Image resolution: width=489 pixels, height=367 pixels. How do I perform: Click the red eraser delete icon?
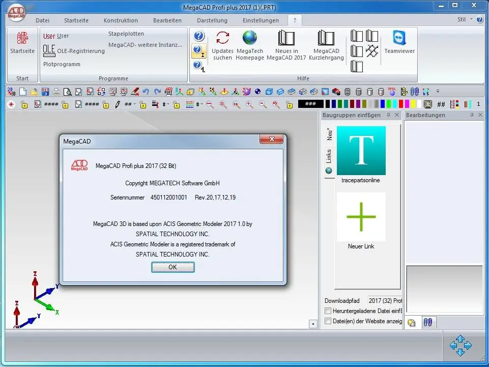pyautogui.click(x=135, y=92)
